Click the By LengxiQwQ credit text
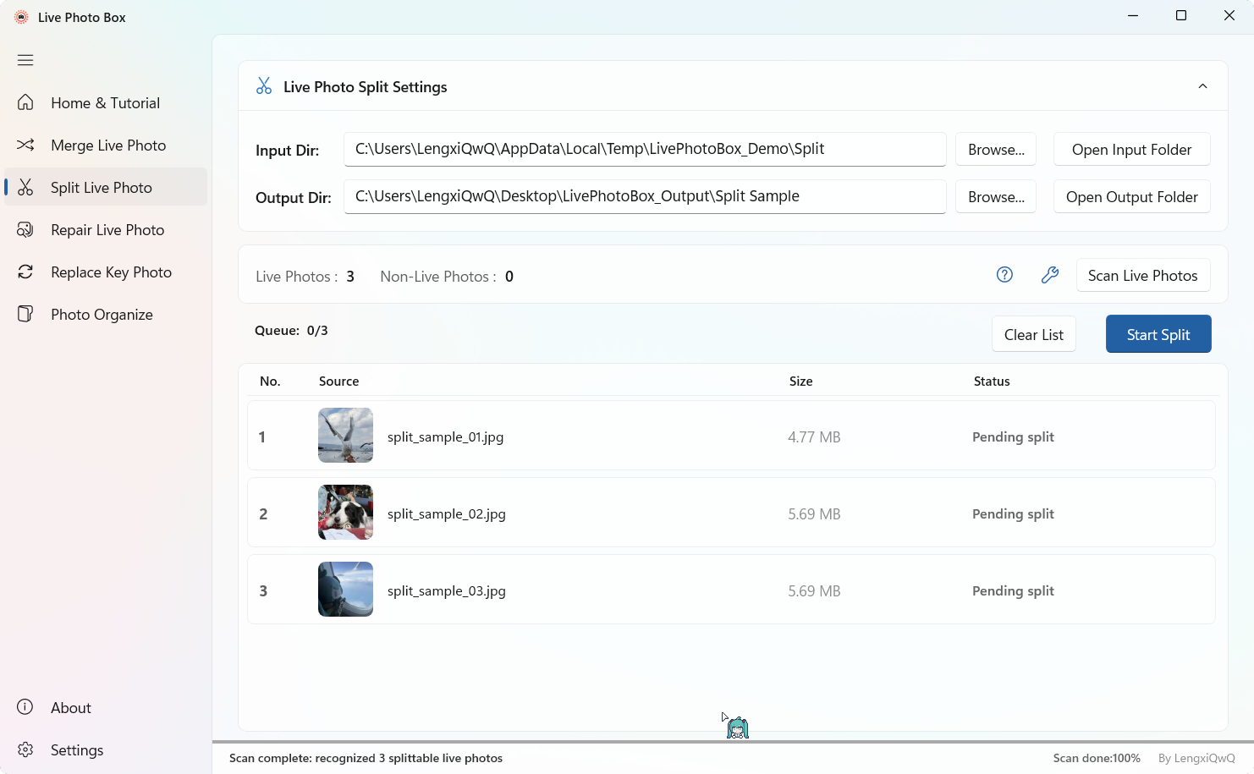The height and width of the screenshot is (774, 1254). click(1196, 758)
